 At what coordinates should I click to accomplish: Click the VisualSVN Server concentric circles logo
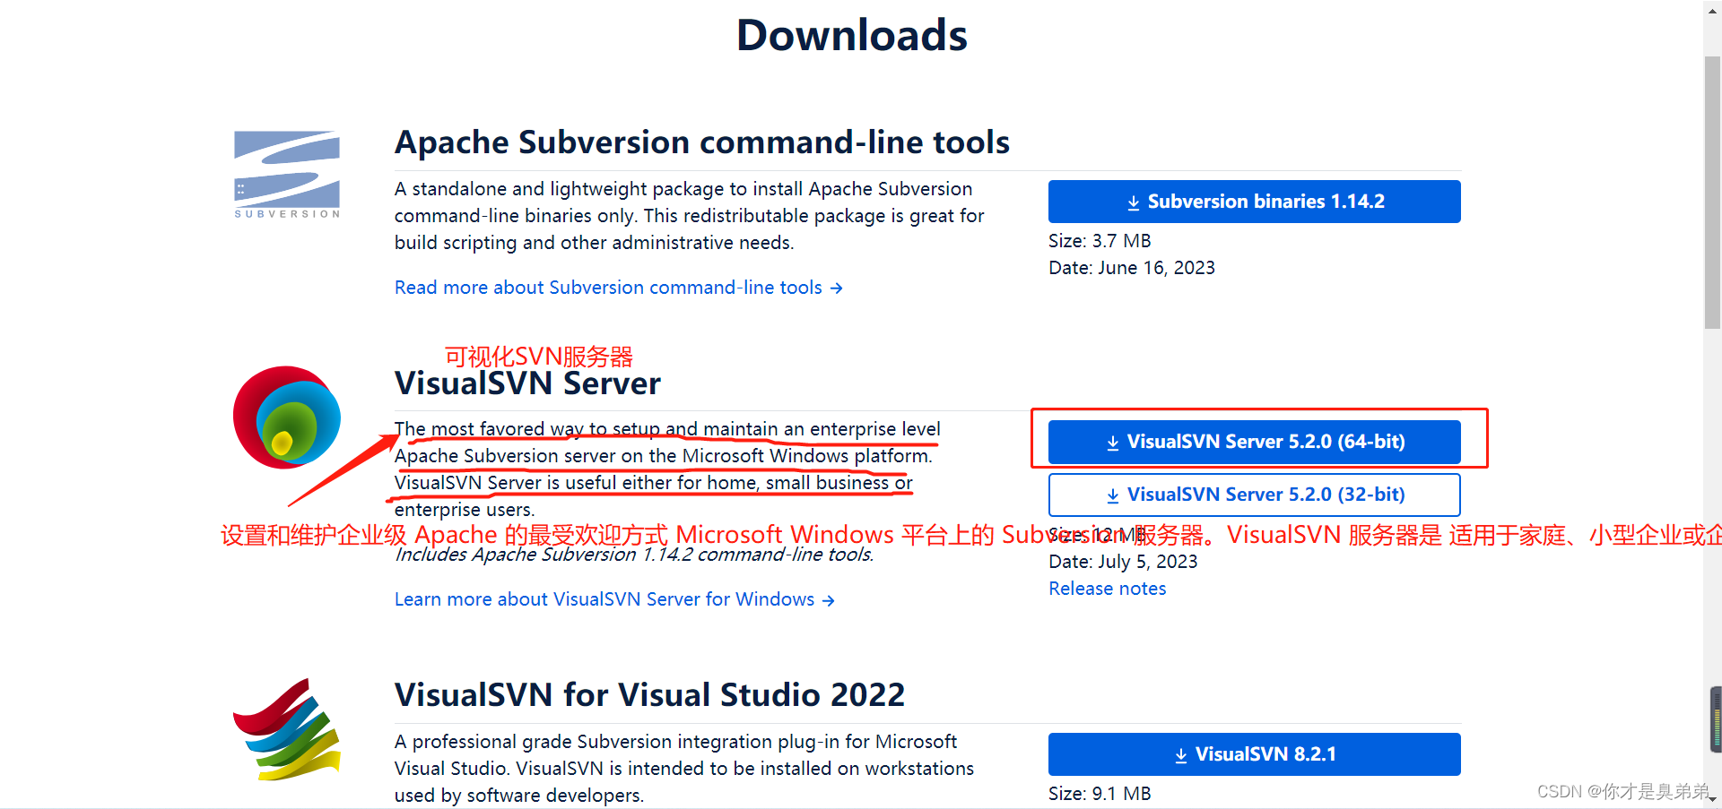pyautogui.click(x=287, y=417)
